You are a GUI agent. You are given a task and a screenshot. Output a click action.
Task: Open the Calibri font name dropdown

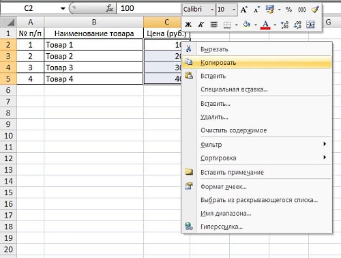212,10
